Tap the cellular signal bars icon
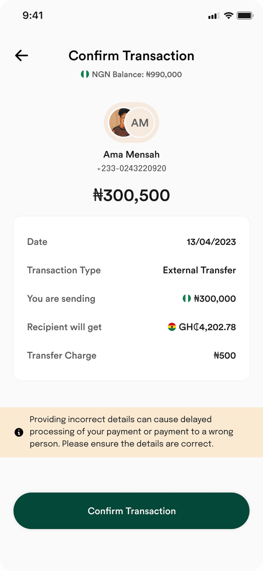This screenshot has height=571, width=263. pos(214,16)
